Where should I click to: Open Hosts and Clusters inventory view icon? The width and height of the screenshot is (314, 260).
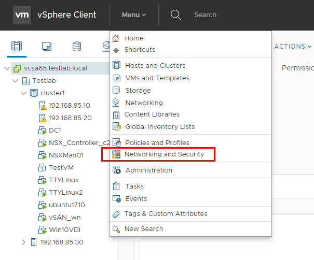click(x=17, y=47)
